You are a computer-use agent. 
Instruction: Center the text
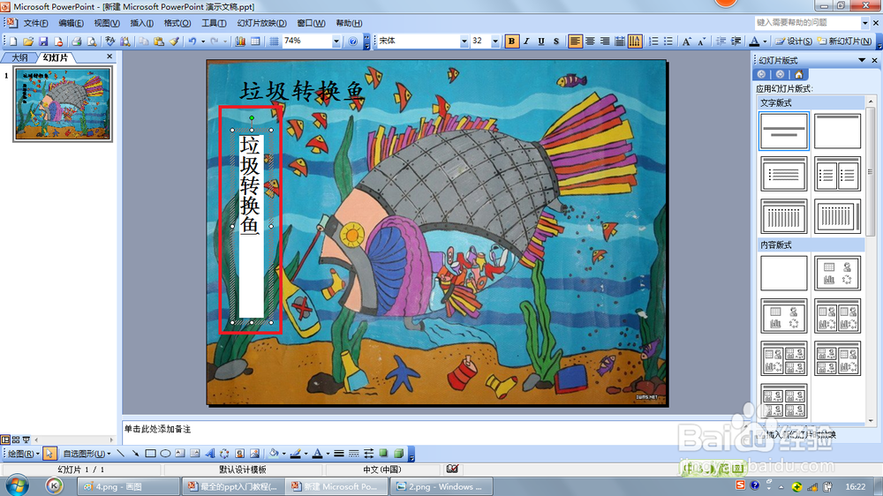coord(590,41)
